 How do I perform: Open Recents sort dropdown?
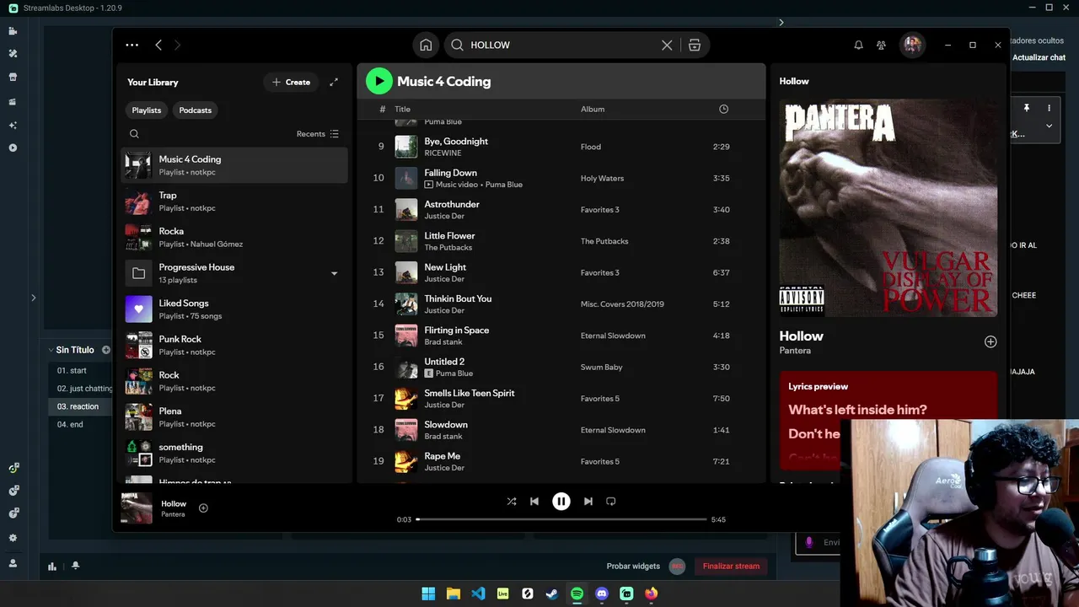point(318,134)
